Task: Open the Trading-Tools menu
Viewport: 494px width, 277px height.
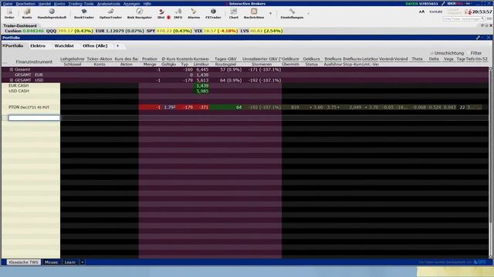Action: [81, 4]
